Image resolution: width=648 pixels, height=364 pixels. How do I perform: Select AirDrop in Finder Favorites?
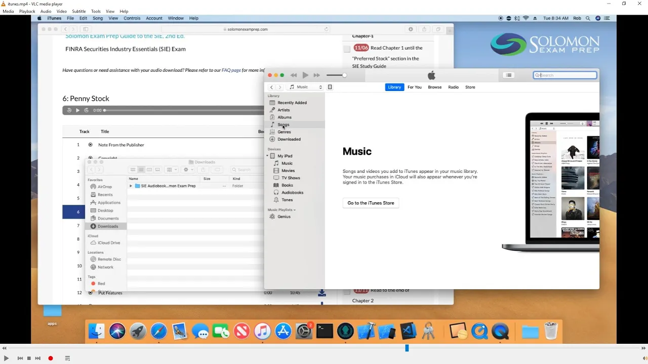point(106,187)
